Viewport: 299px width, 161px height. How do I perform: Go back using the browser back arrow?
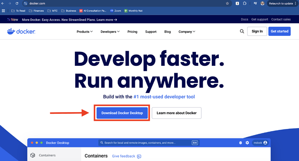tap(3, 3)
